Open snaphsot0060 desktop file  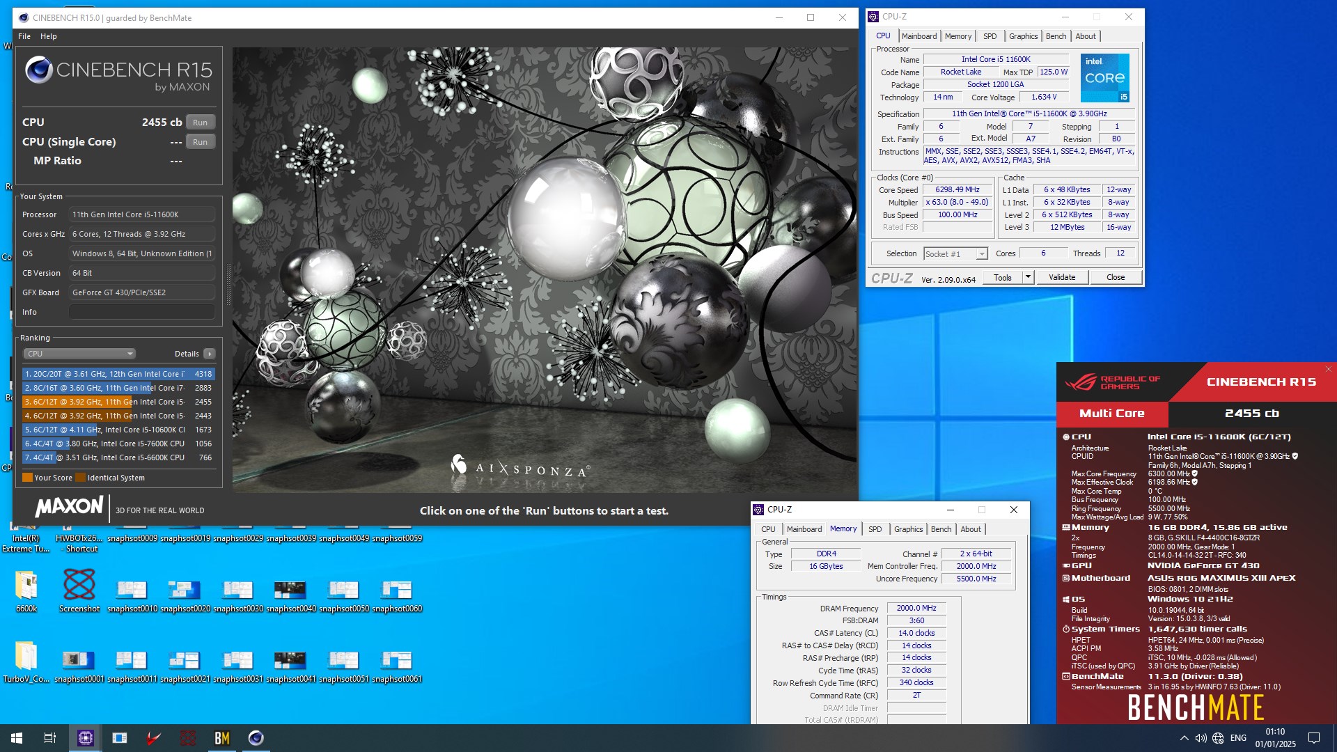(396, 595)
